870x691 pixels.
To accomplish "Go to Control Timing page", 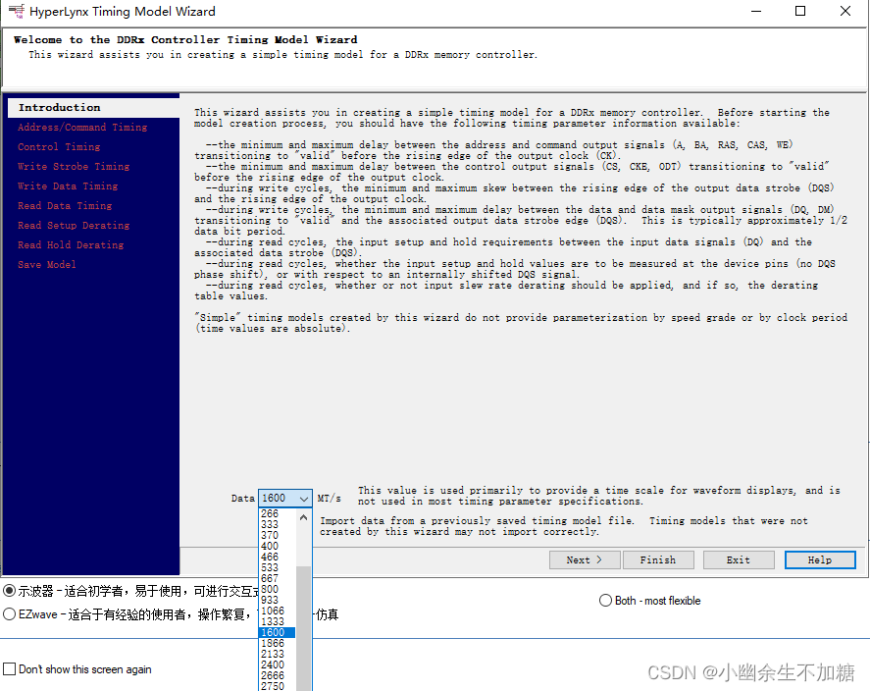I will point(59,147).
